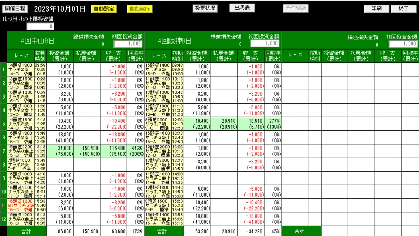Image resolution: width=419 pixels, height=236 pixels.
Task: Start 自動実行 with the yellow button
Action: point(140,9)
